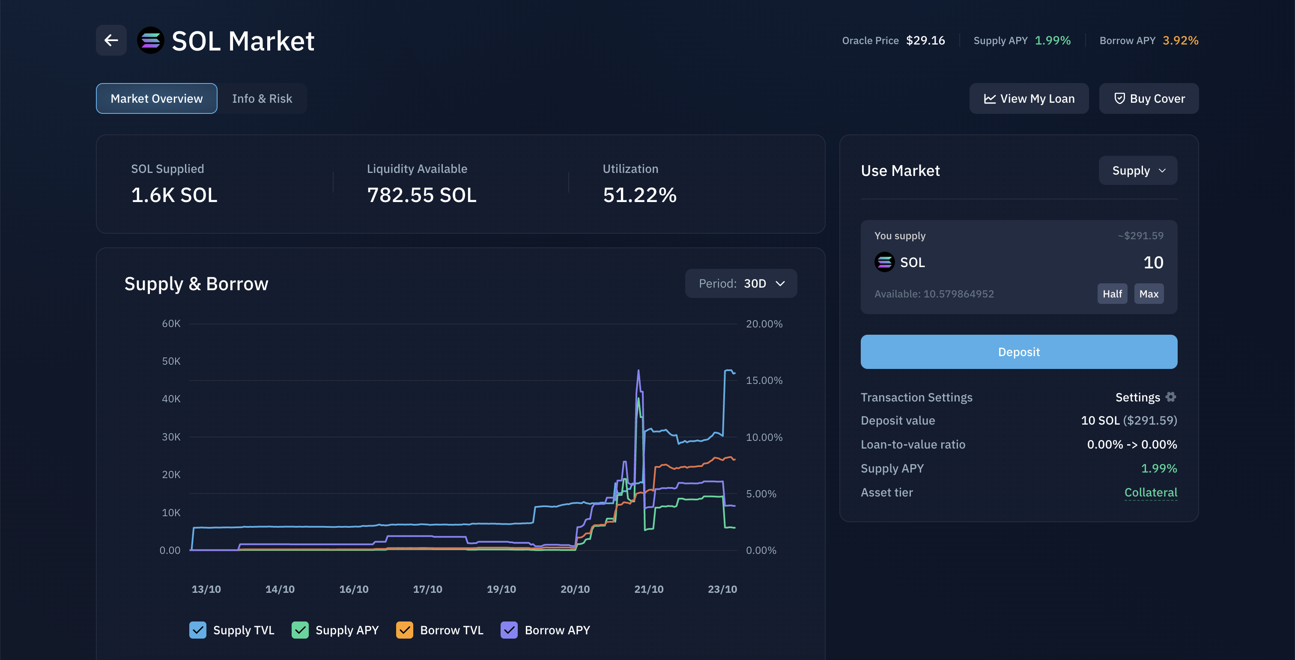Uncheck the Supply TVL checkbox
The width and height of the screenshot is (1295, 660).
197,630
